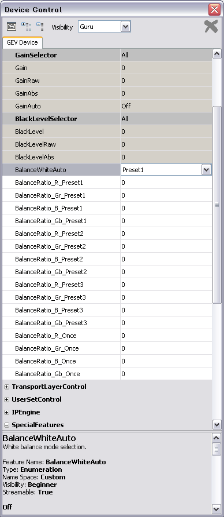Select the GainAuto property row

[107, 106]
